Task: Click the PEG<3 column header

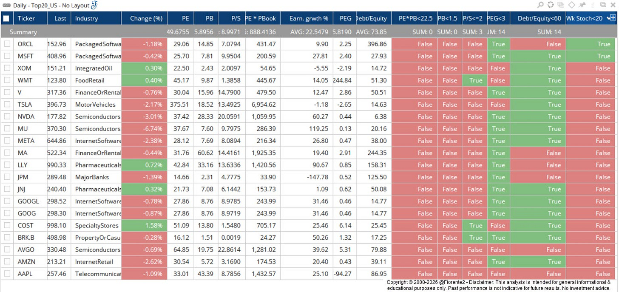Action: click(498, 18)
